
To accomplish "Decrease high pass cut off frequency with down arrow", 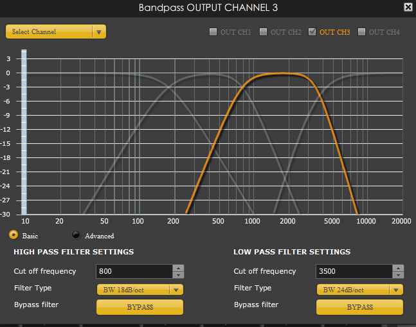I will tap(178, 275).
